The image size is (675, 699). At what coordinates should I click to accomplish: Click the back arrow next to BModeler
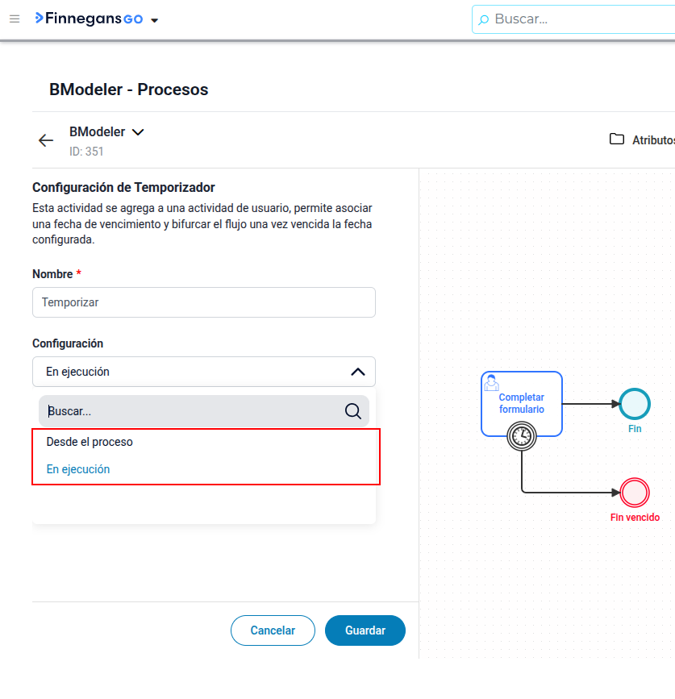click(x=46, y=140)
